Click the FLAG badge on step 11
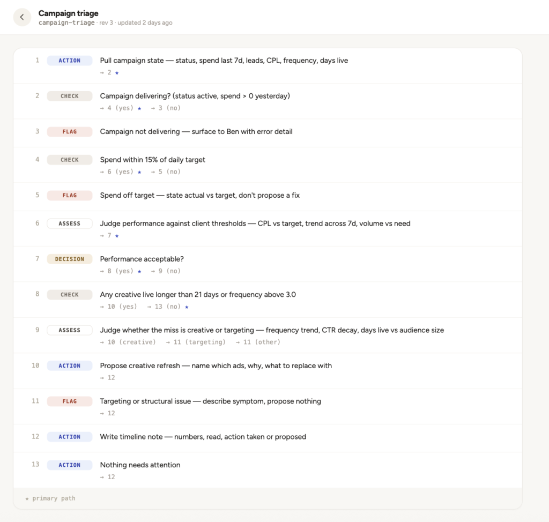The image size is (549, 522). tap(69, 401)
